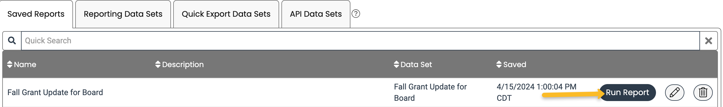Click the Description column header label
Viewport: 723px width, 107px height.
tap(183, 65)
